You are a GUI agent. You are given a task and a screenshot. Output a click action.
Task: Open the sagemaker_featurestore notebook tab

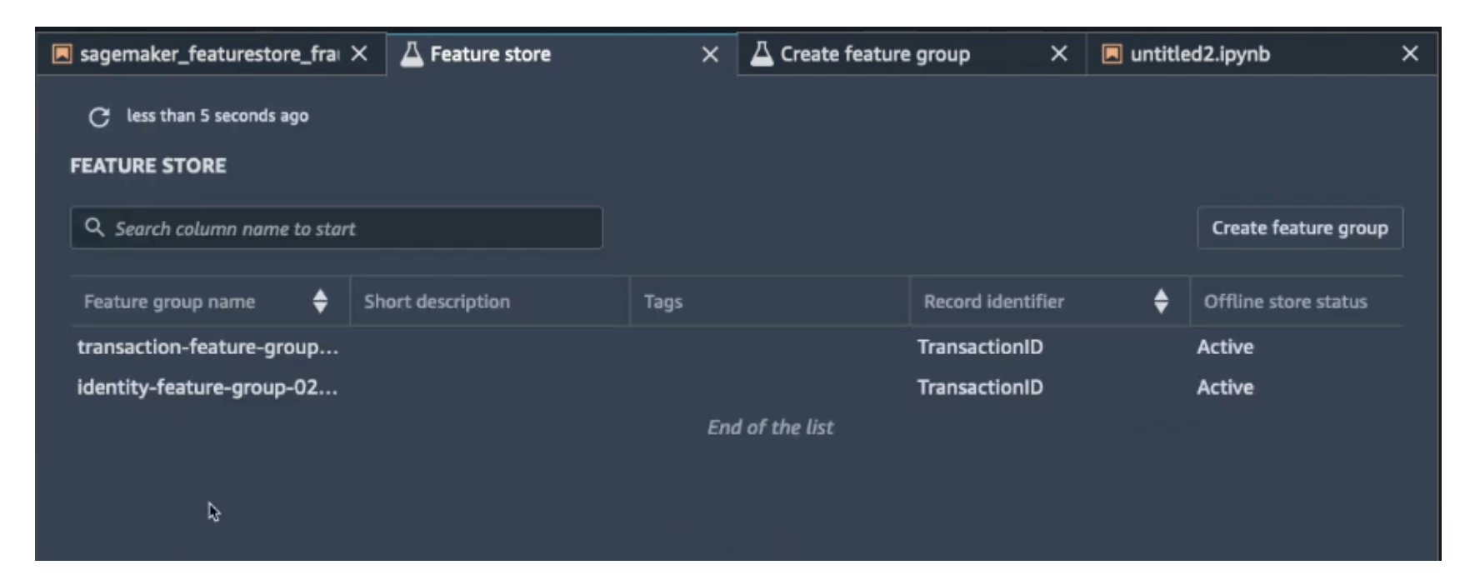point(208,54)
